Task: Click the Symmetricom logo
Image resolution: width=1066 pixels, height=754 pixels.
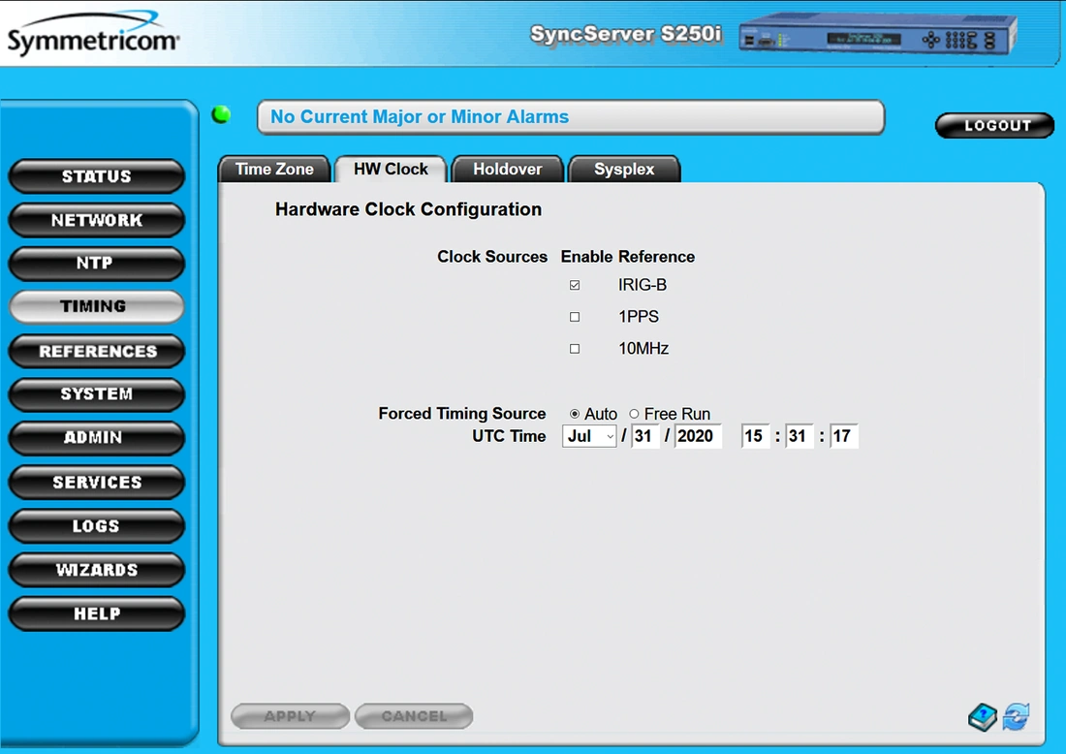Action: coord(93,34)
